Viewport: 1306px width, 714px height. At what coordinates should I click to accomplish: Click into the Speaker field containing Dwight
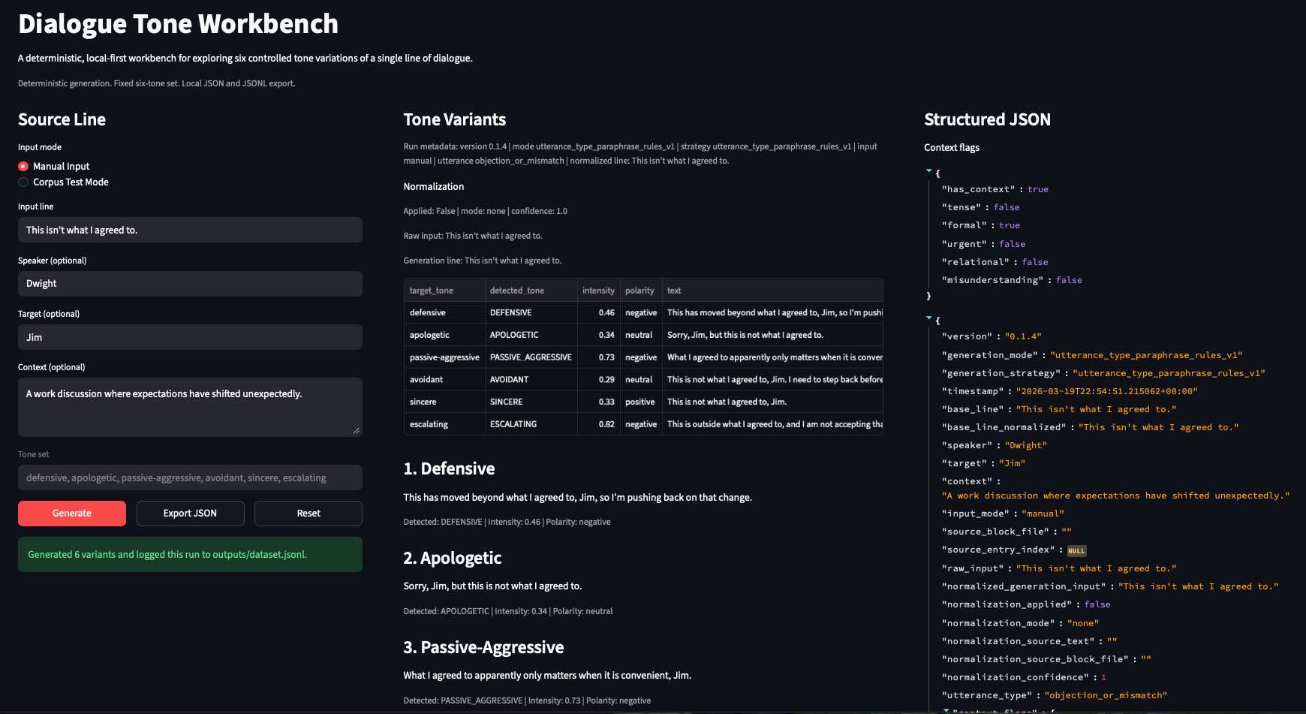190,284
